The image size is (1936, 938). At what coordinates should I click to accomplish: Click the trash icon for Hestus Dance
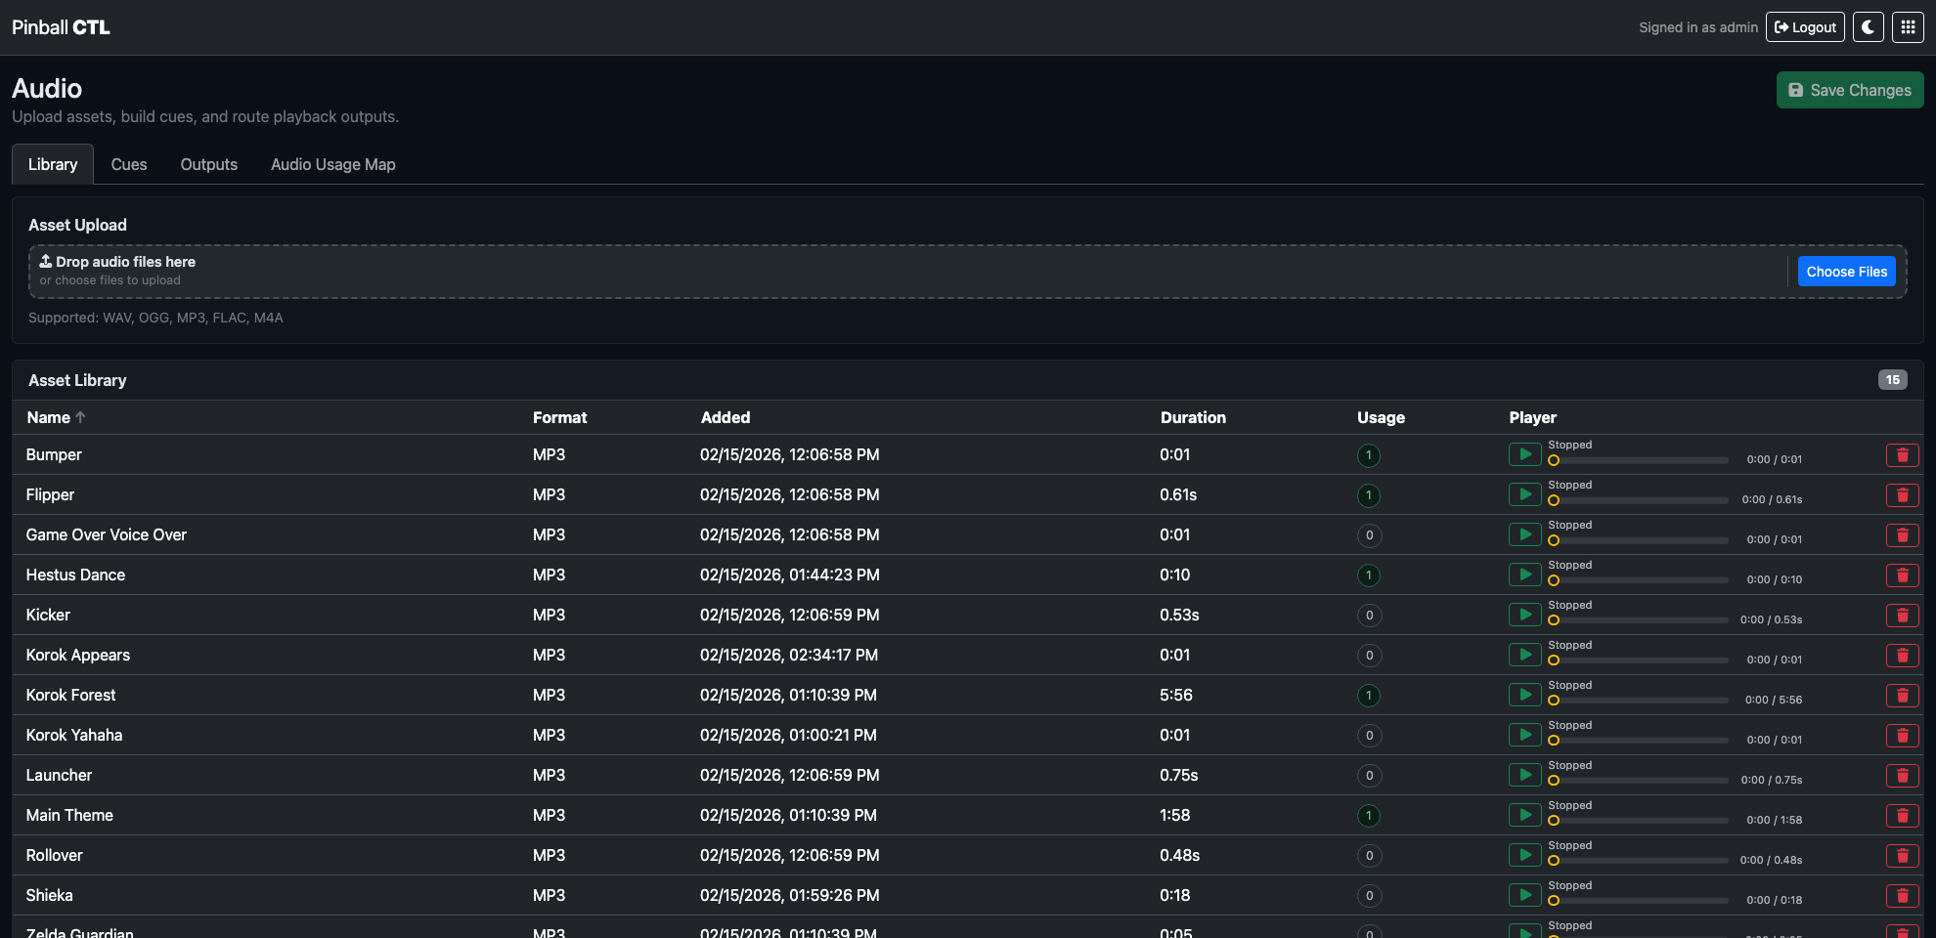1902,576
